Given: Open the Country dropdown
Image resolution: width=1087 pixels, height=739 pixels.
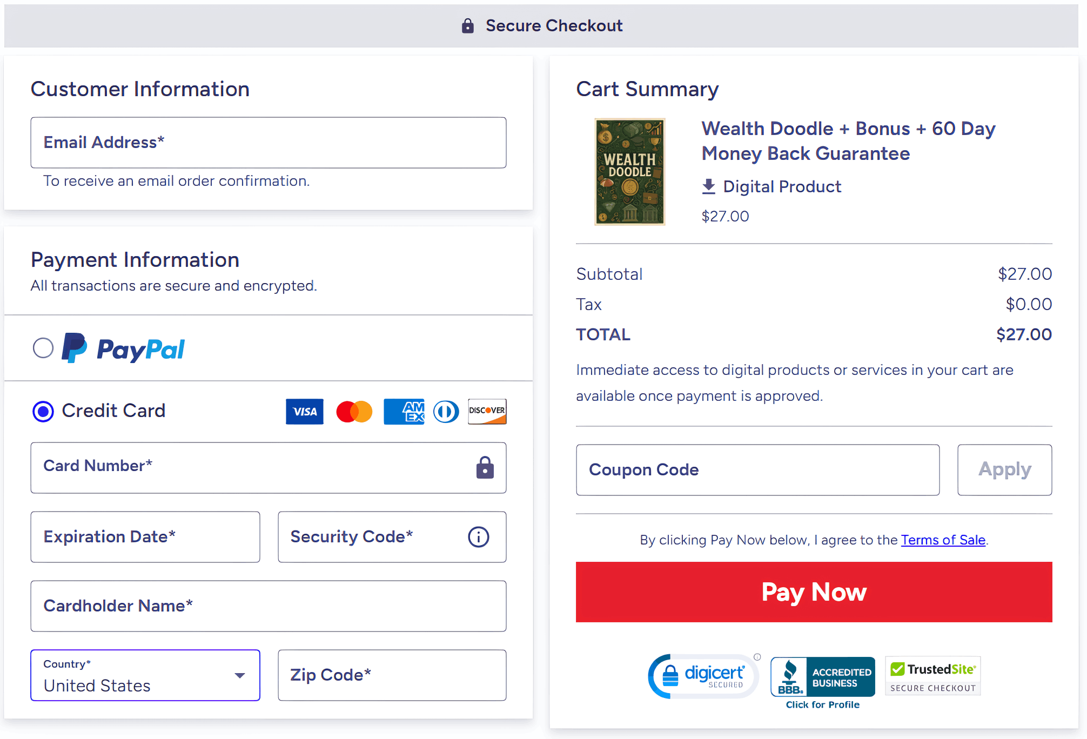Looking at the screenshot, I should 145,675.
